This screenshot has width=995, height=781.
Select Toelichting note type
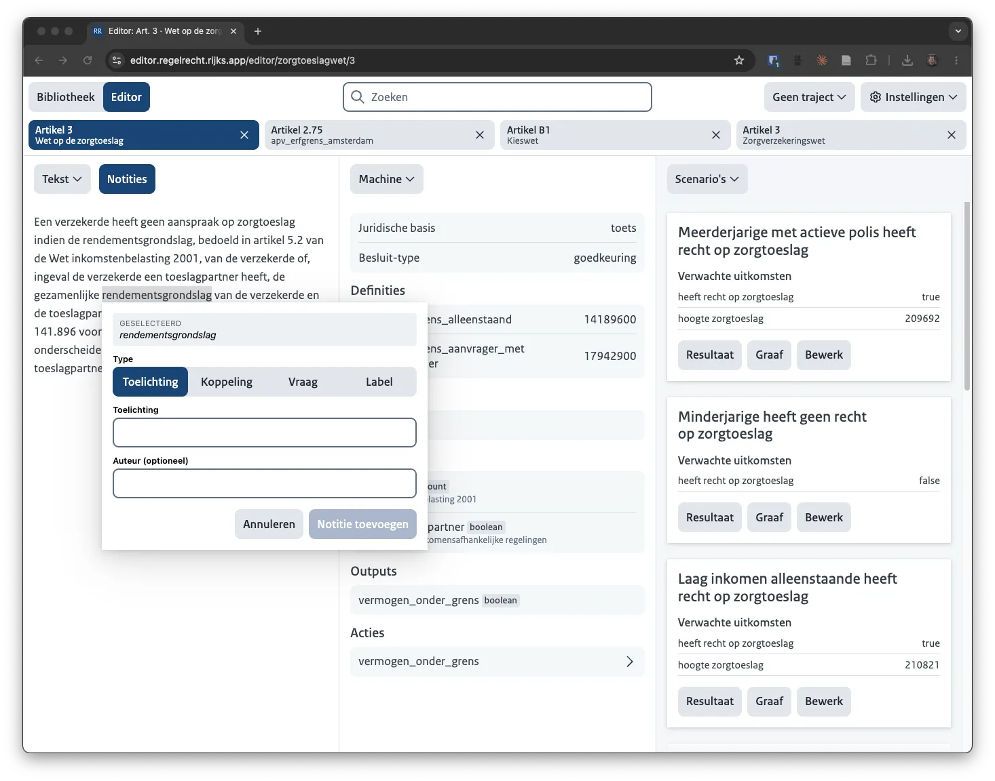click(151, 382)
